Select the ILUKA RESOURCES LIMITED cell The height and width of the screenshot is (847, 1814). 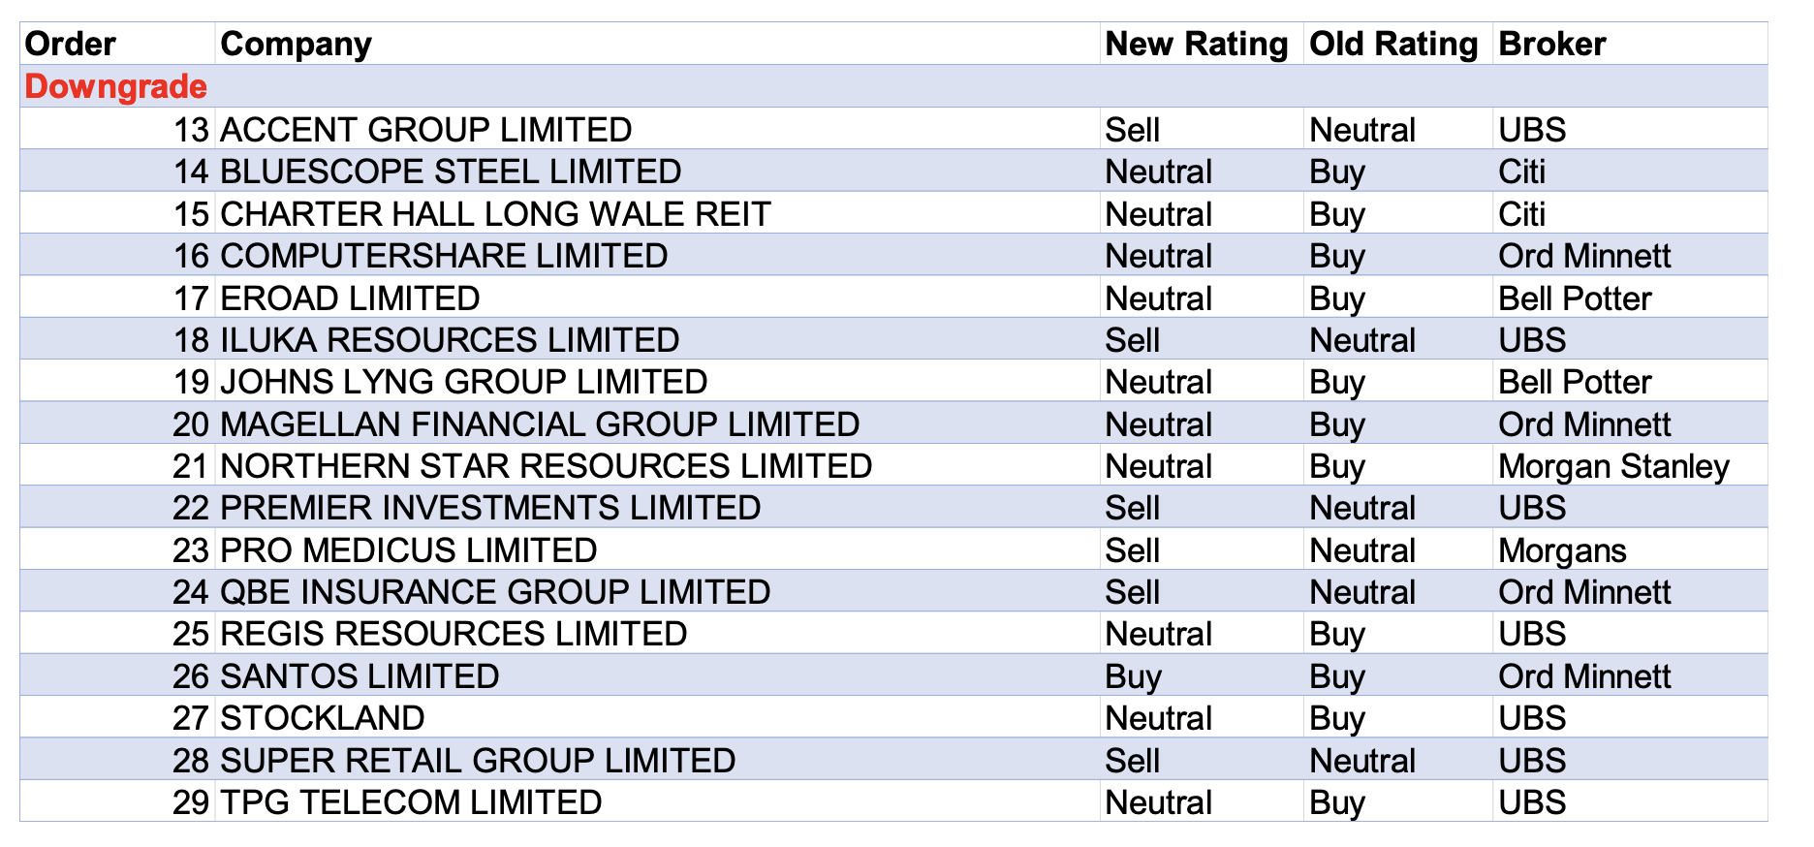(x=450, y=340)
